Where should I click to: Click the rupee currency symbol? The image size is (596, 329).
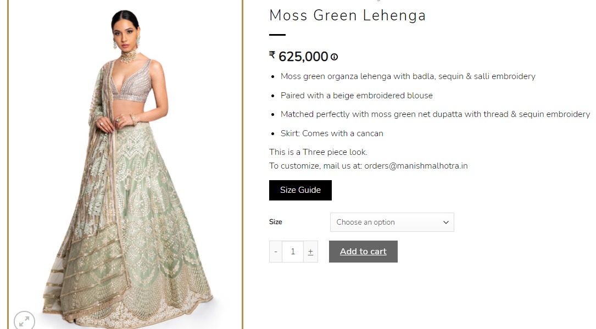[x=272, y=55]
